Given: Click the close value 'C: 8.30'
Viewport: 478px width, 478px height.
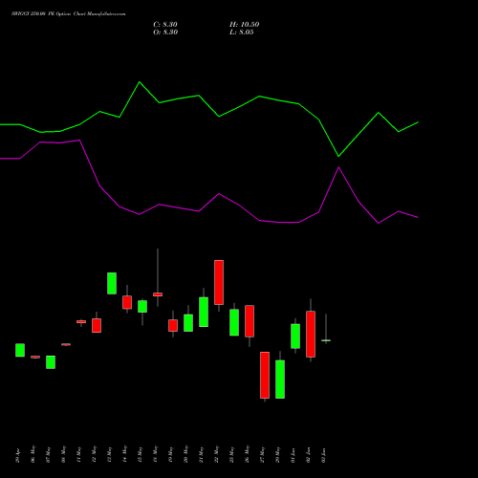Looking at the screenshot, I should coord(165,25).
